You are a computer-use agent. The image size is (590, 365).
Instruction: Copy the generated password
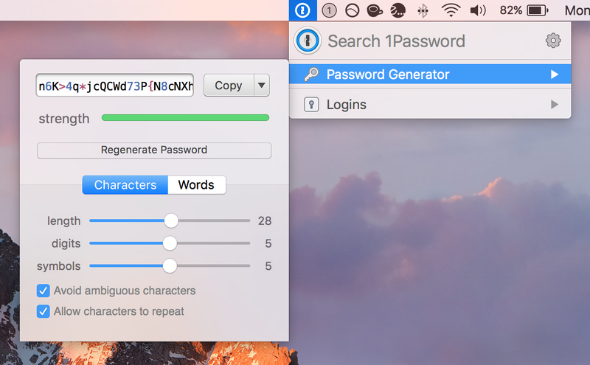[x=229, y=86]
